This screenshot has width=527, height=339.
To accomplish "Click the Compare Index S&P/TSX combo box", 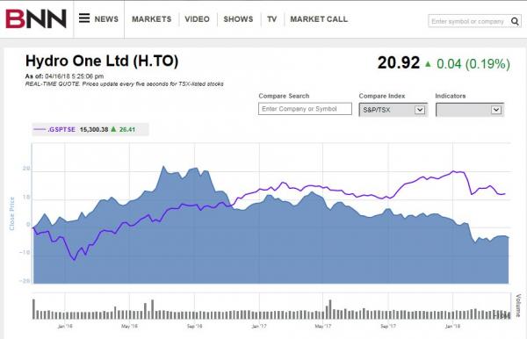I will click(393, 110).
